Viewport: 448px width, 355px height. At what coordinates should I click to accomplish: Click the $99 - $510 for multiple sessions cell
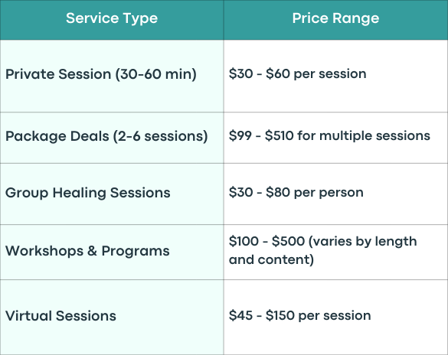point(335,138)
